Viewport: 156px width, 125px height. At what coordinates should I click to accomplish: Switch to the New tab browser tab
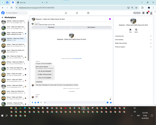tap(30, 2)
